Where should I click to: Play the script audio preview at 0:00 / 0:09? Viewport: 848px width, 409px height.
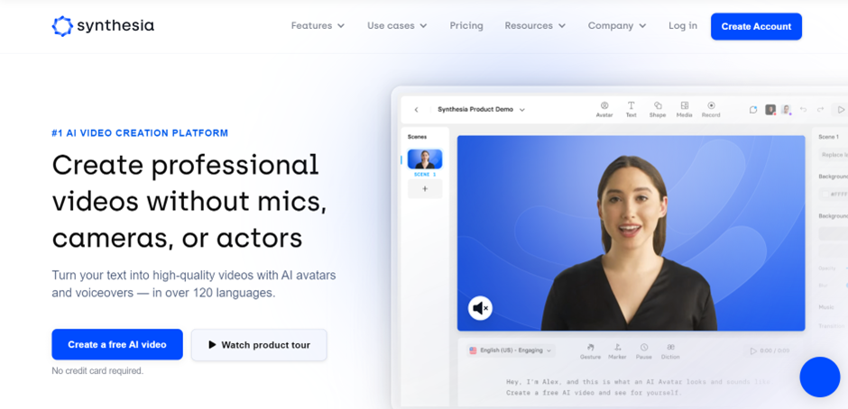click(769, 351)
